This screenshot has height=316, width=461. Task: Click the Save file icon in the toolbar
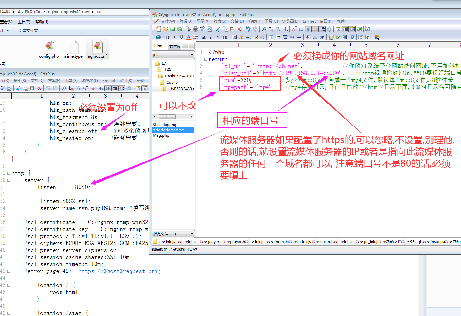coord(173,29)
